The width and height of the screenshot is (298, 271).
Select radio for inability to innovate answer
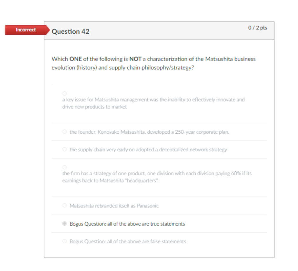click(64, 93)
